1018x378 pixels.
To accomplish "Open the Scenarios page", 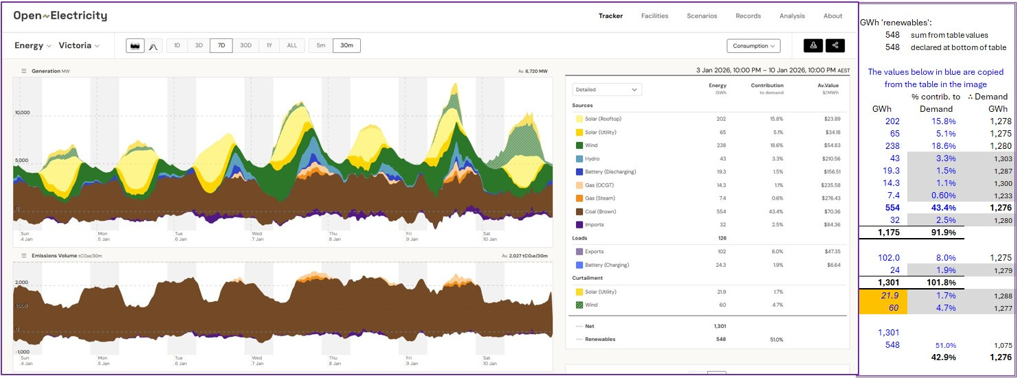I will pyautogui.click(x=702, y=16).
